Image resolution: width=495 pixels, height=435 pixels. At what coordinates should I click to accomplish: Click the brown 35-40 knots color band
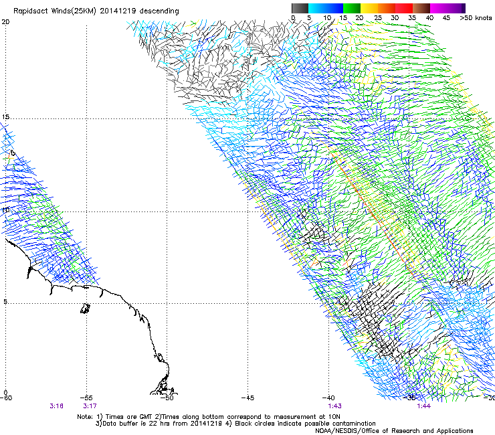point(421,8)
